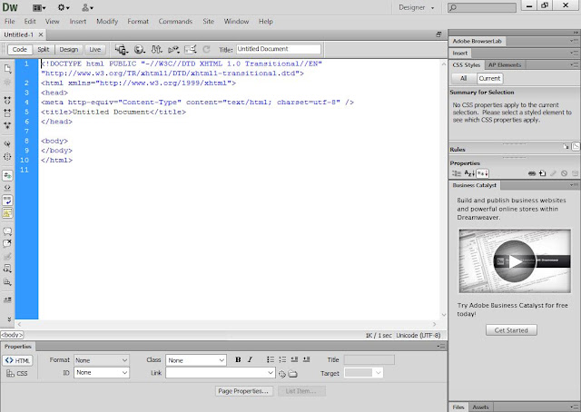Switch to Design view

(x=69, y=49)
